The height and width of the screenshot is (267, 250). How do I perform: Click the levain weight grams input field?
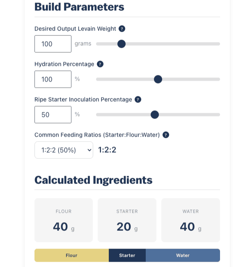[x=53, y=44]
